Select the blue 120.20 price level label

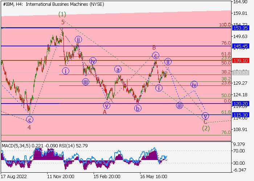point(241,104)
